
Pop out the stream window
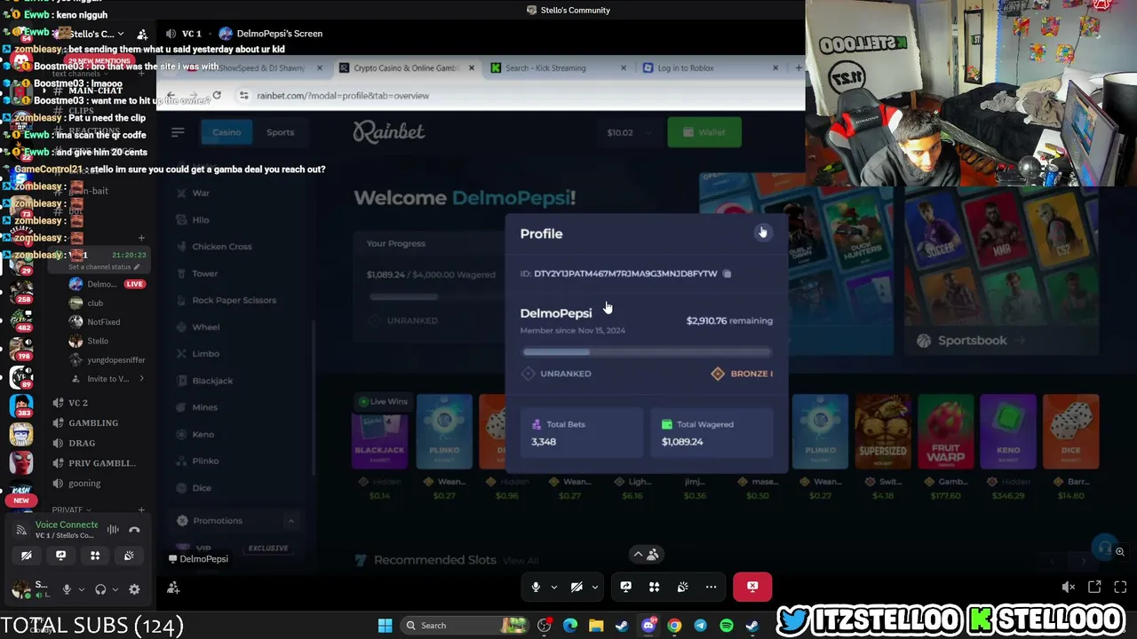pos(1094,587)
